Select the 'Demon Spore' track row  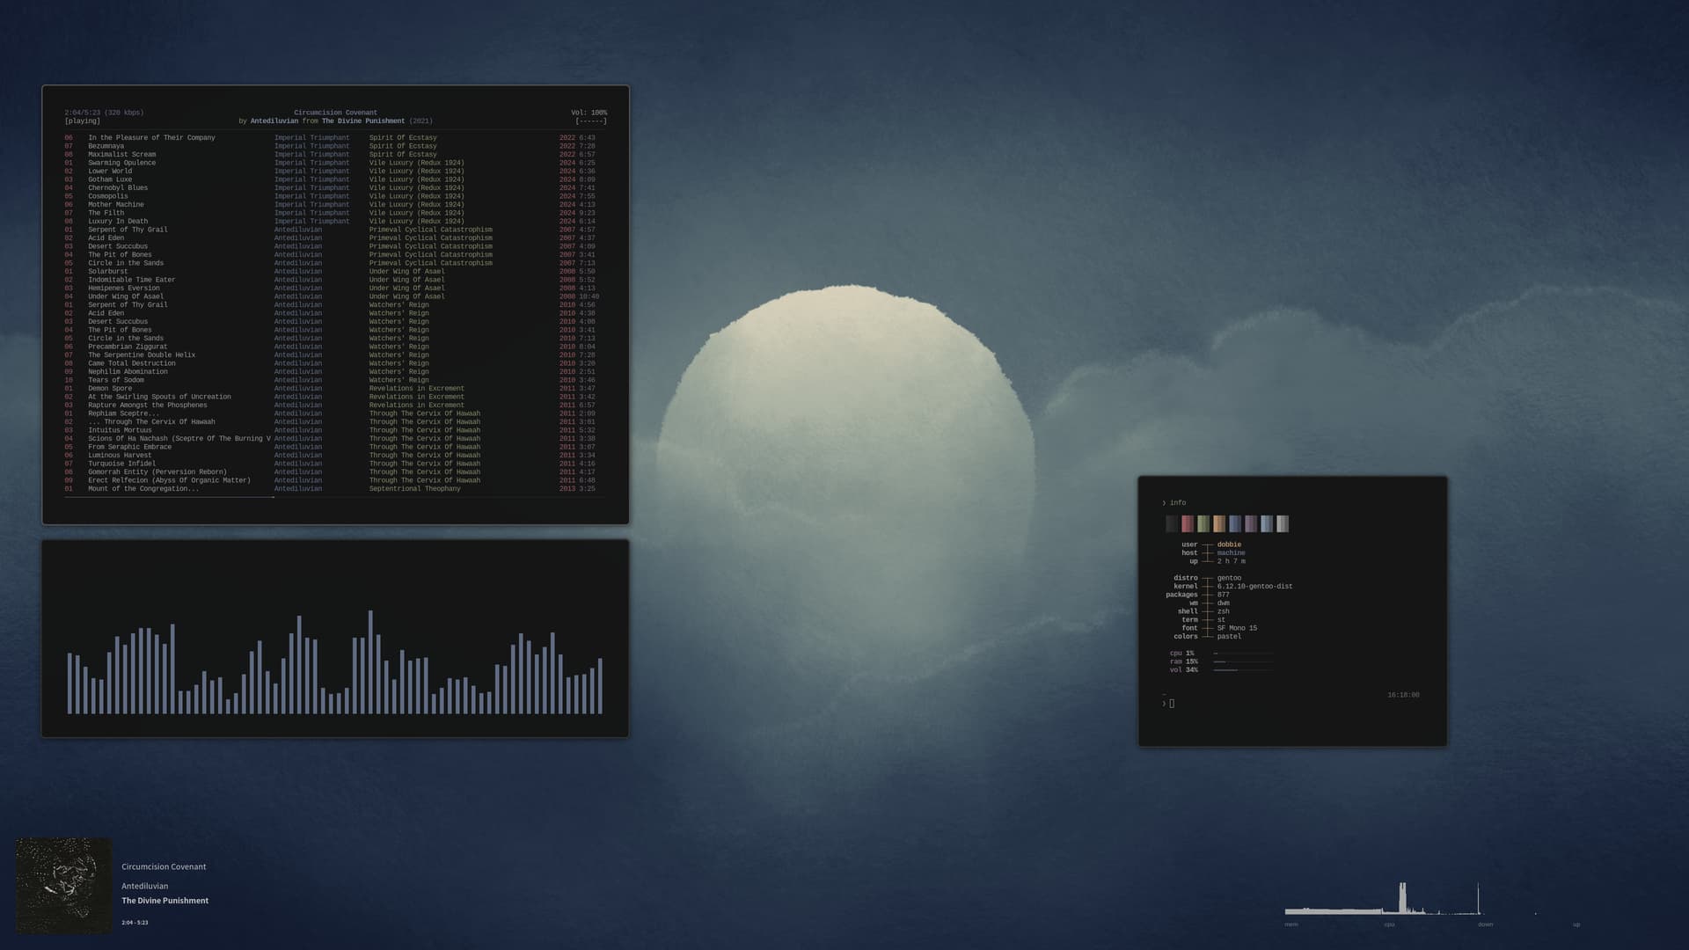[110, 389]
